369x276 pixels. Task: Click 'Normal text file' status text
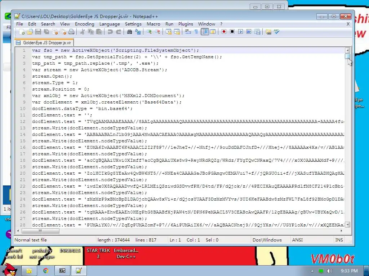coord(31,240)
